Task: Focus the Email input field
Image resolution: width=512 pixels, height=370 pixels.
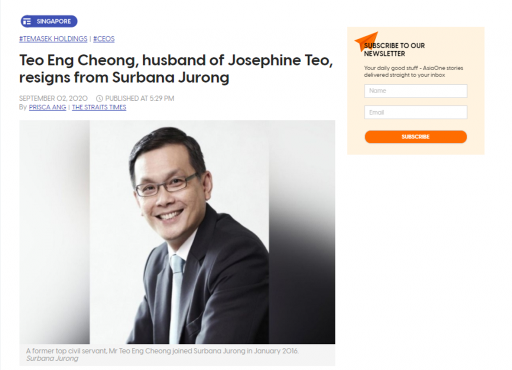Action: [x=415, y=113]
